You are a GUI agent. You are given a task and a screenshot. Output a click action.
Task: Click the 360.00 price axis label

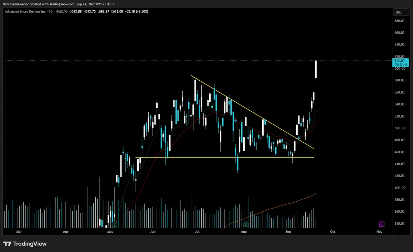(x=400, y=212)
